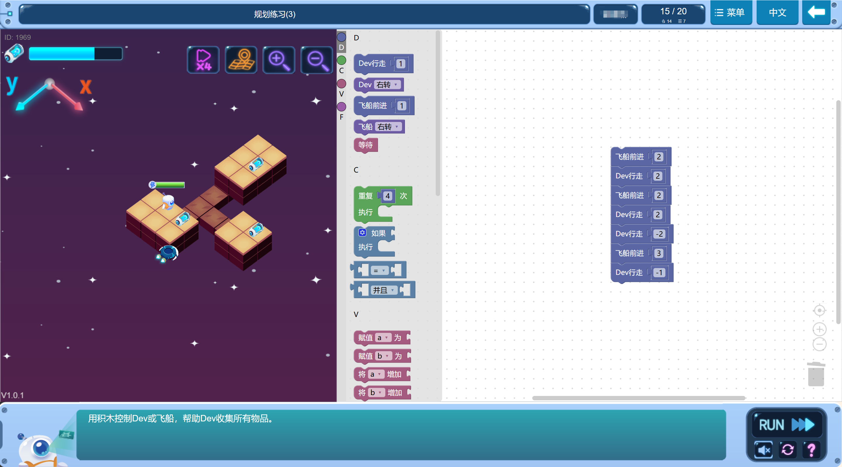842x467 pixels.
Task: Zoom out the game scene view
Action: (316, 60)
